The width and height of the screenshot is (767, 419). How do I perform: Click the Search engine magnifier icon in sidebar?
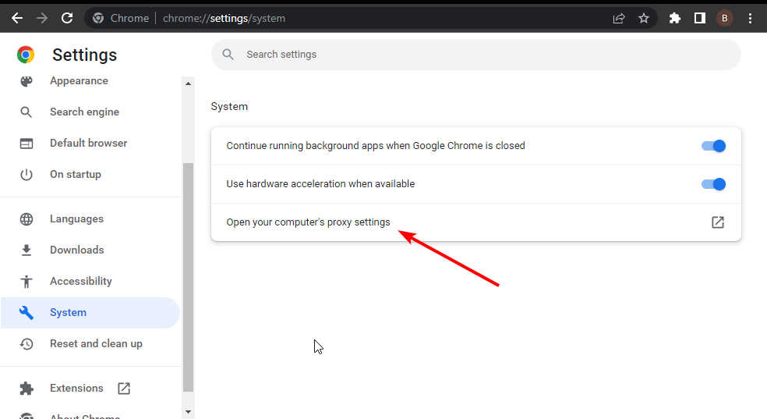[x=27, y=112]
